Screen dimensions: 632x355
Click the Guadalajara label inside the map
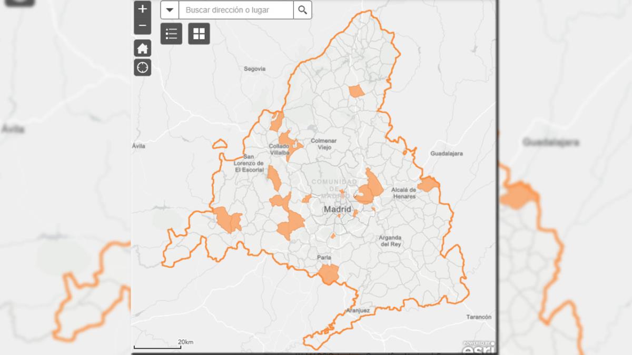tap(446, 154)
